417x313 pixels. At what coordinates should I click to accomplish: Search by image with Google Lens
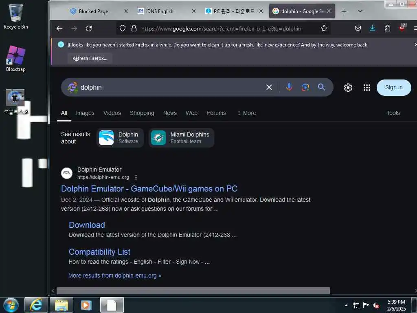click(305, 87)
